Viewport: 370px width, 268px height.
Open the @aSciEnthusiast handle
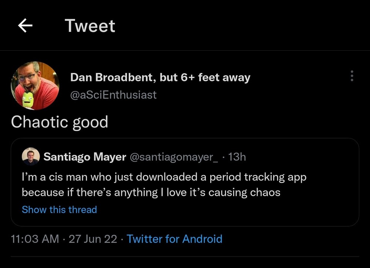(x=113, y=95)
